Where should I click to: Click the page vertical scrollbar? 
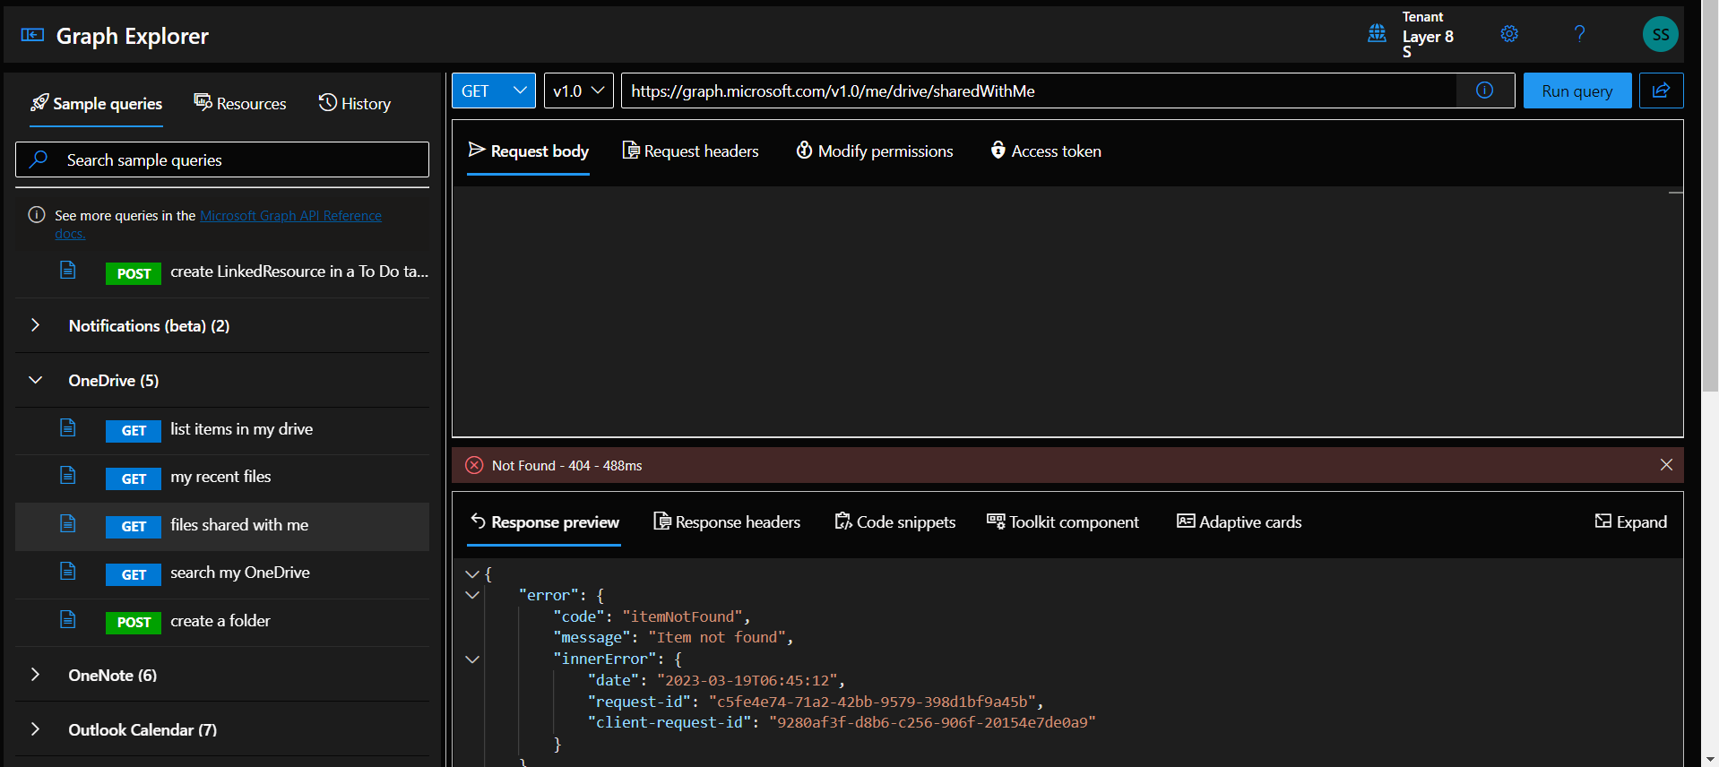click(1710, 197)
